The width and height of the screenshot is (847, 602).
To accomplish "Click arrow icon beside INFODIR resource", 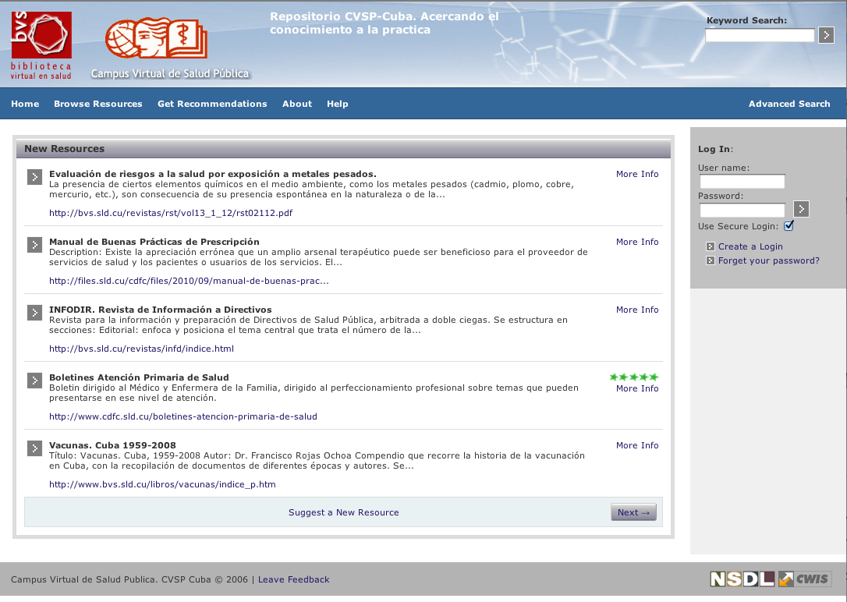I will tap(34, 313).
